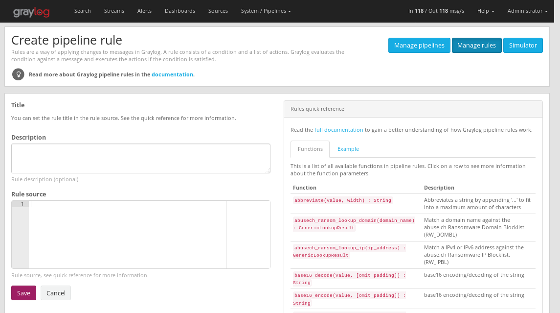Cancel rule creation

56,293
